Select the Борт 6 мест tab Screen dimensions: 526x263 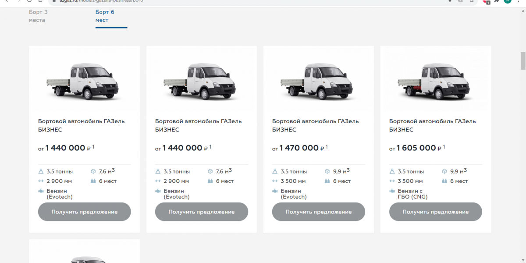[x=105, y=16]
